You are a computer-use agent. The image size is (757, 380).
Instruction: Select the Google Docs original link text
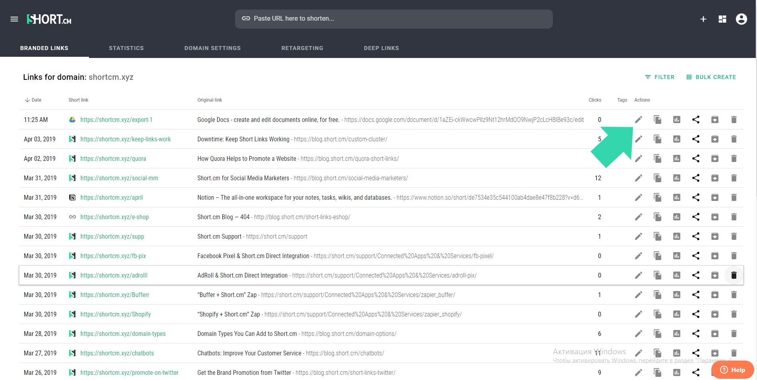tap(390, 120)
